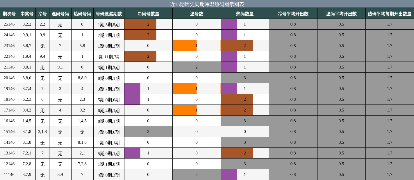414x180 pixels.
Task: Click winning numbers 6,2,3
Action: [x=27, y=99]
